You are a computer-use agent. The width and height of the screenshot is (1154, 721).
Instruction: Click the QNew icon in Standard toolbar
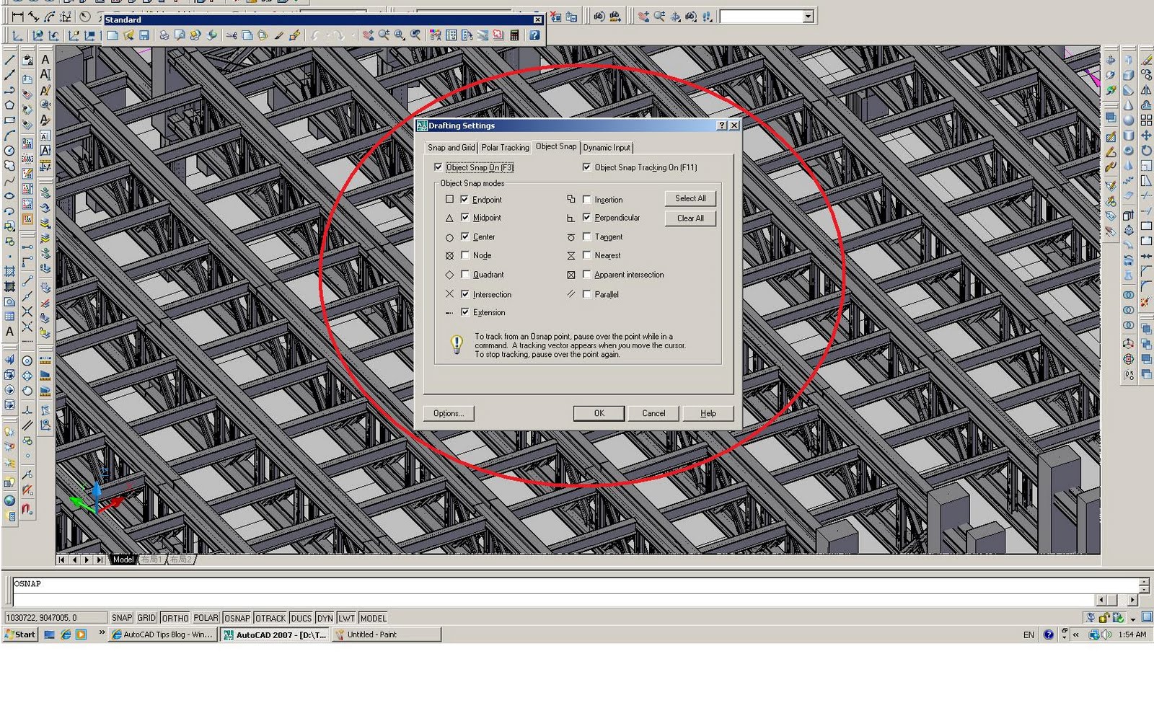(113, 35)
